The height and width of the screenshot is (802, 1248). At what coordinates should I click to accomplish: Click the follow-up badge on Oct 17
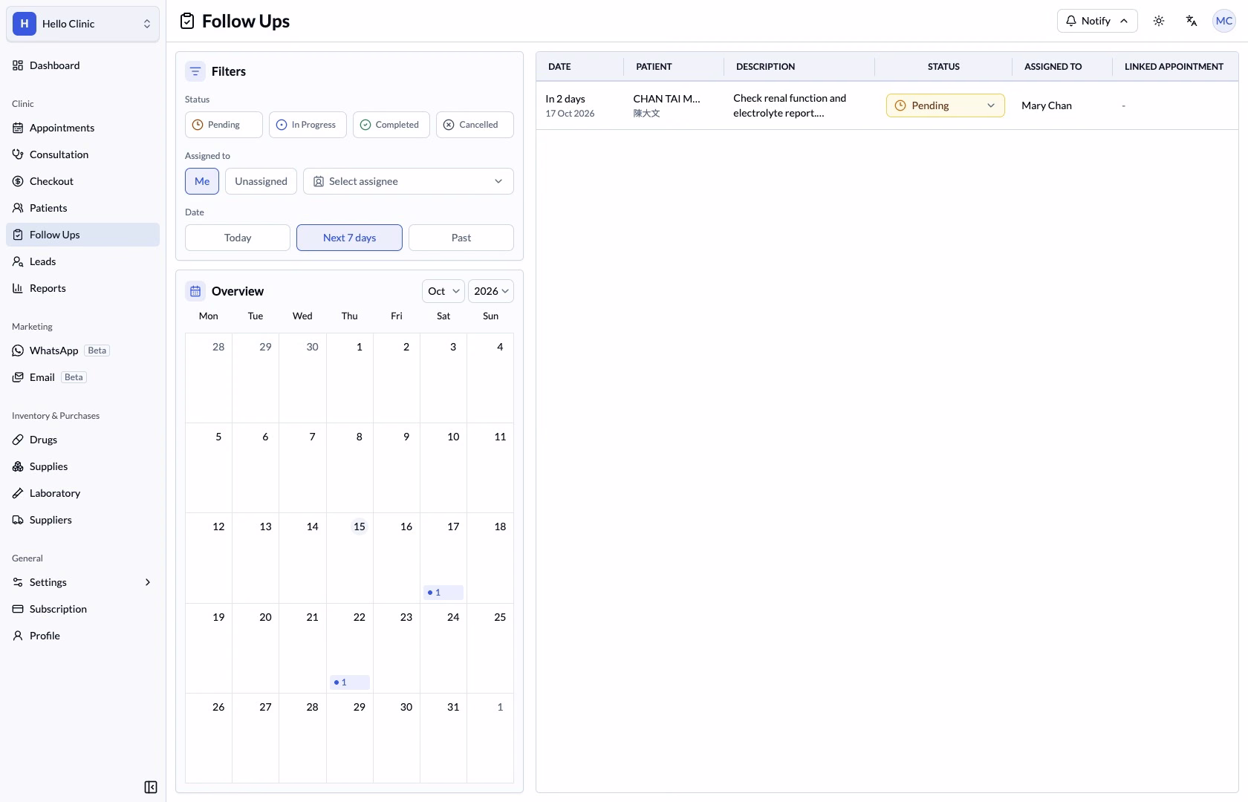pyautogui.click(x=443, y=593)
